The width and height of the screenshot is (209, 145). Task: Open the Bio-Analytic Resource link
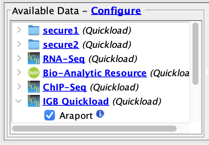[95, 73]
